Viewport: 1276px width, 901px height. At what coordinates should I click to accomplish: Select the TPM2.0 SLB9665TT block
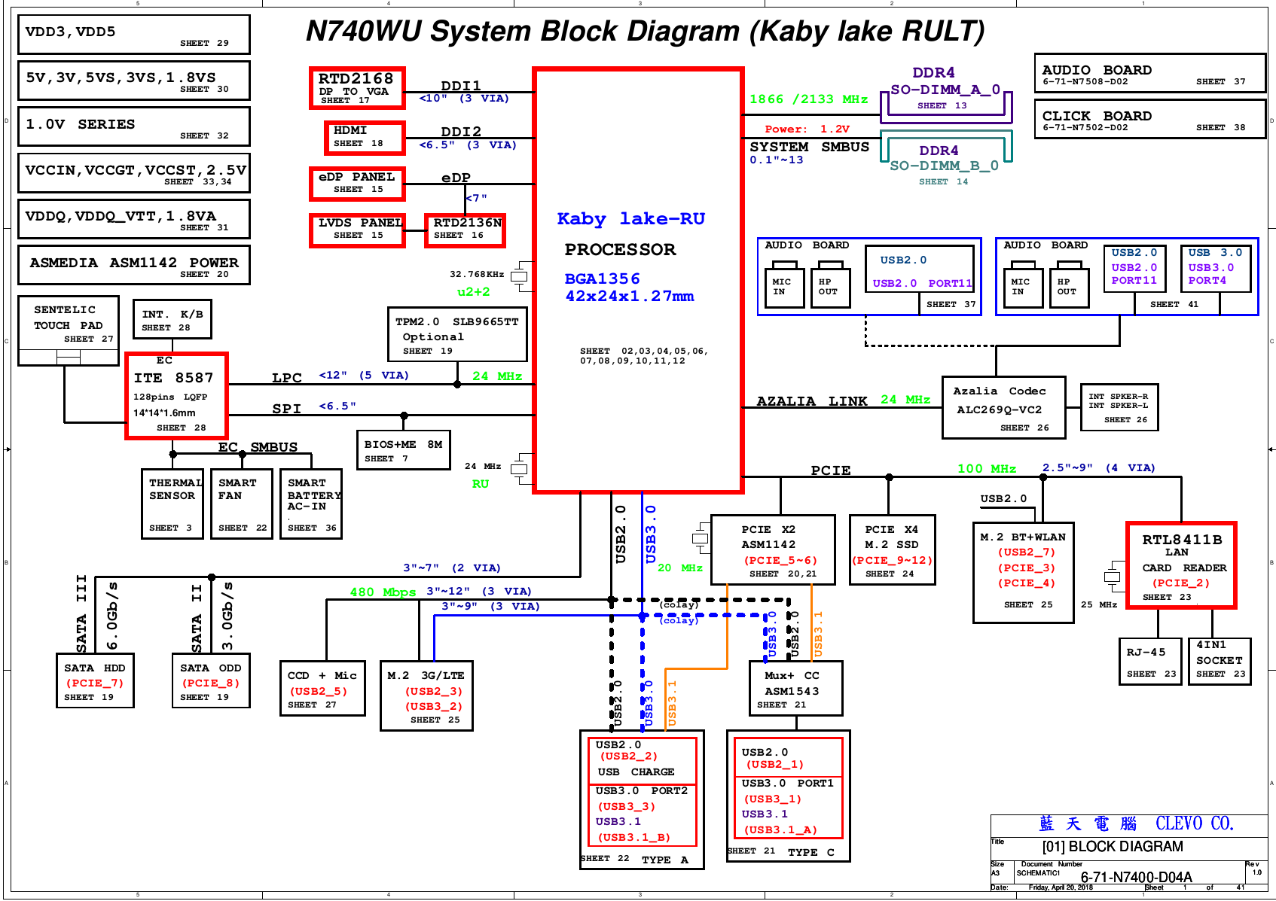457,334
